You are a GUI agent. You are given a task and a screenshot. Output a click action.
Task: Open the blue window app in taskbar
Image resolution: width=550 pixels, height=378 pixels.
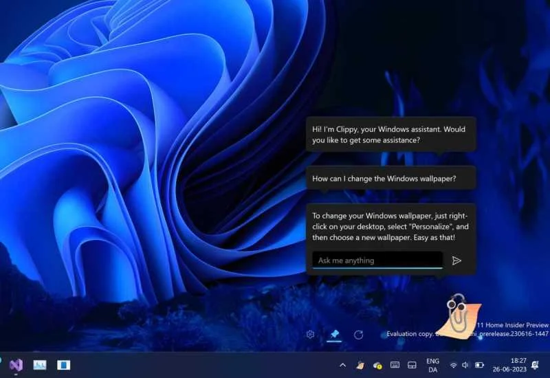(63, 364)
